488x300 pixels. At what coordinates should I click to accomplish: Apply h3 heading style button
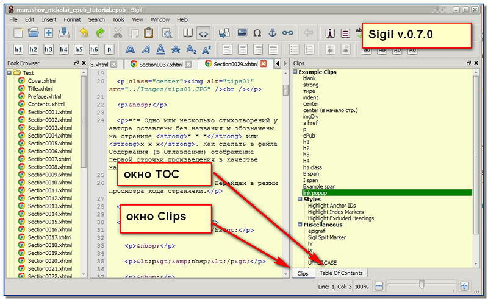48,49
